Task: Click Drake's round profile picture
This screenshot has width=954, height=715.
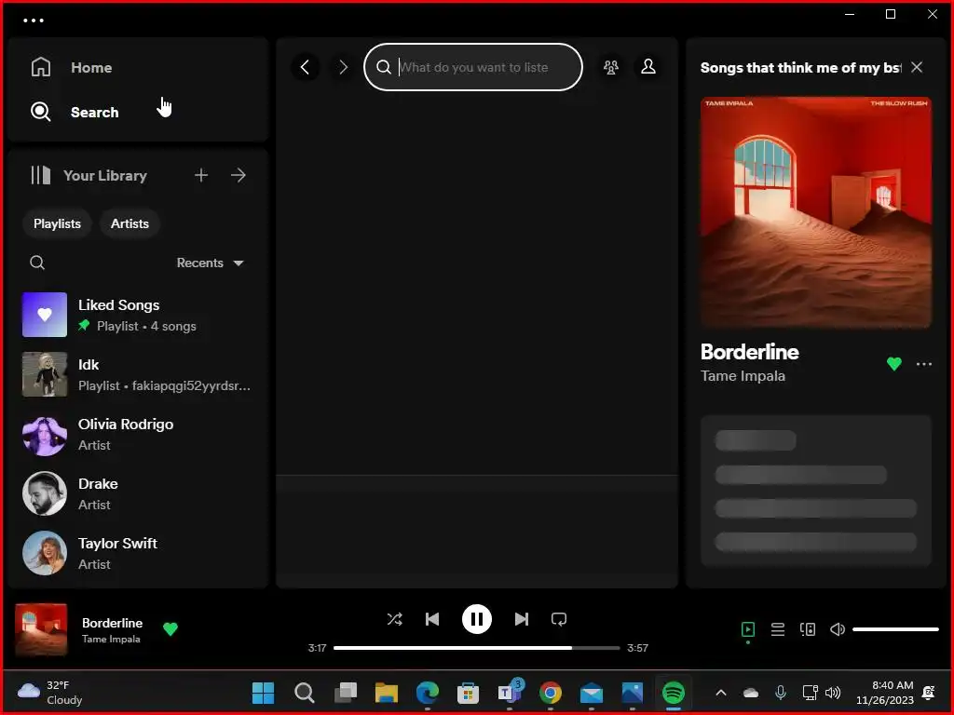Action: (x=45, y=493)
